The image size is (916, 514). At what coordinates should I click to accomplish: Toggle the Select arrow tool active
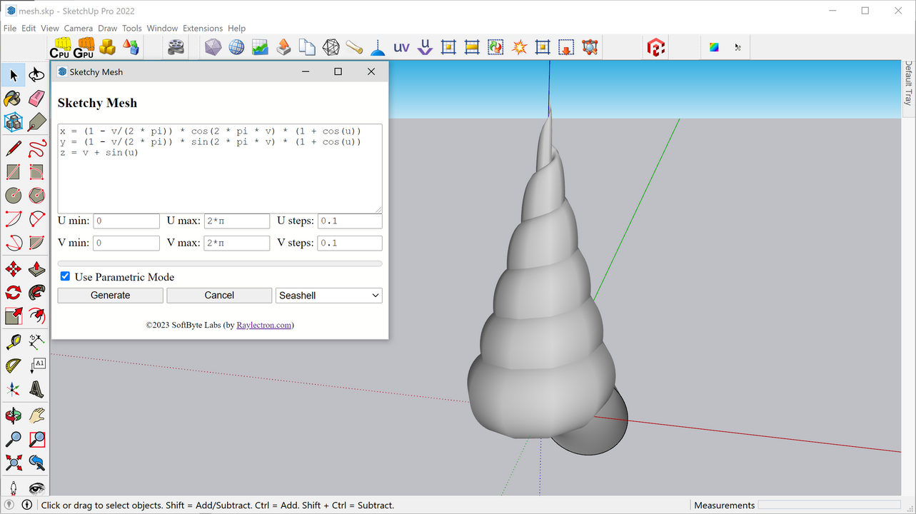tap(12, 75)
